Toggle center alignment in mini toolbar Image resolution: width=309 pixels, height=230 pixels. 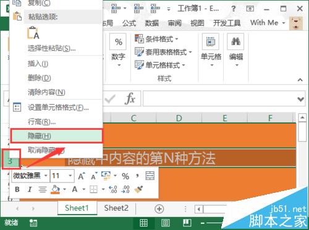(43, 189)
